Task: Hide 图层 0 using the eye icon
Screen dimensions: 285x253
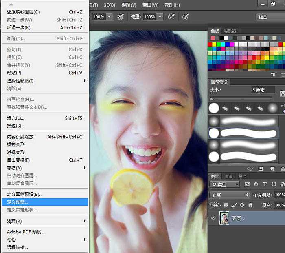Action: click(213, 218)
